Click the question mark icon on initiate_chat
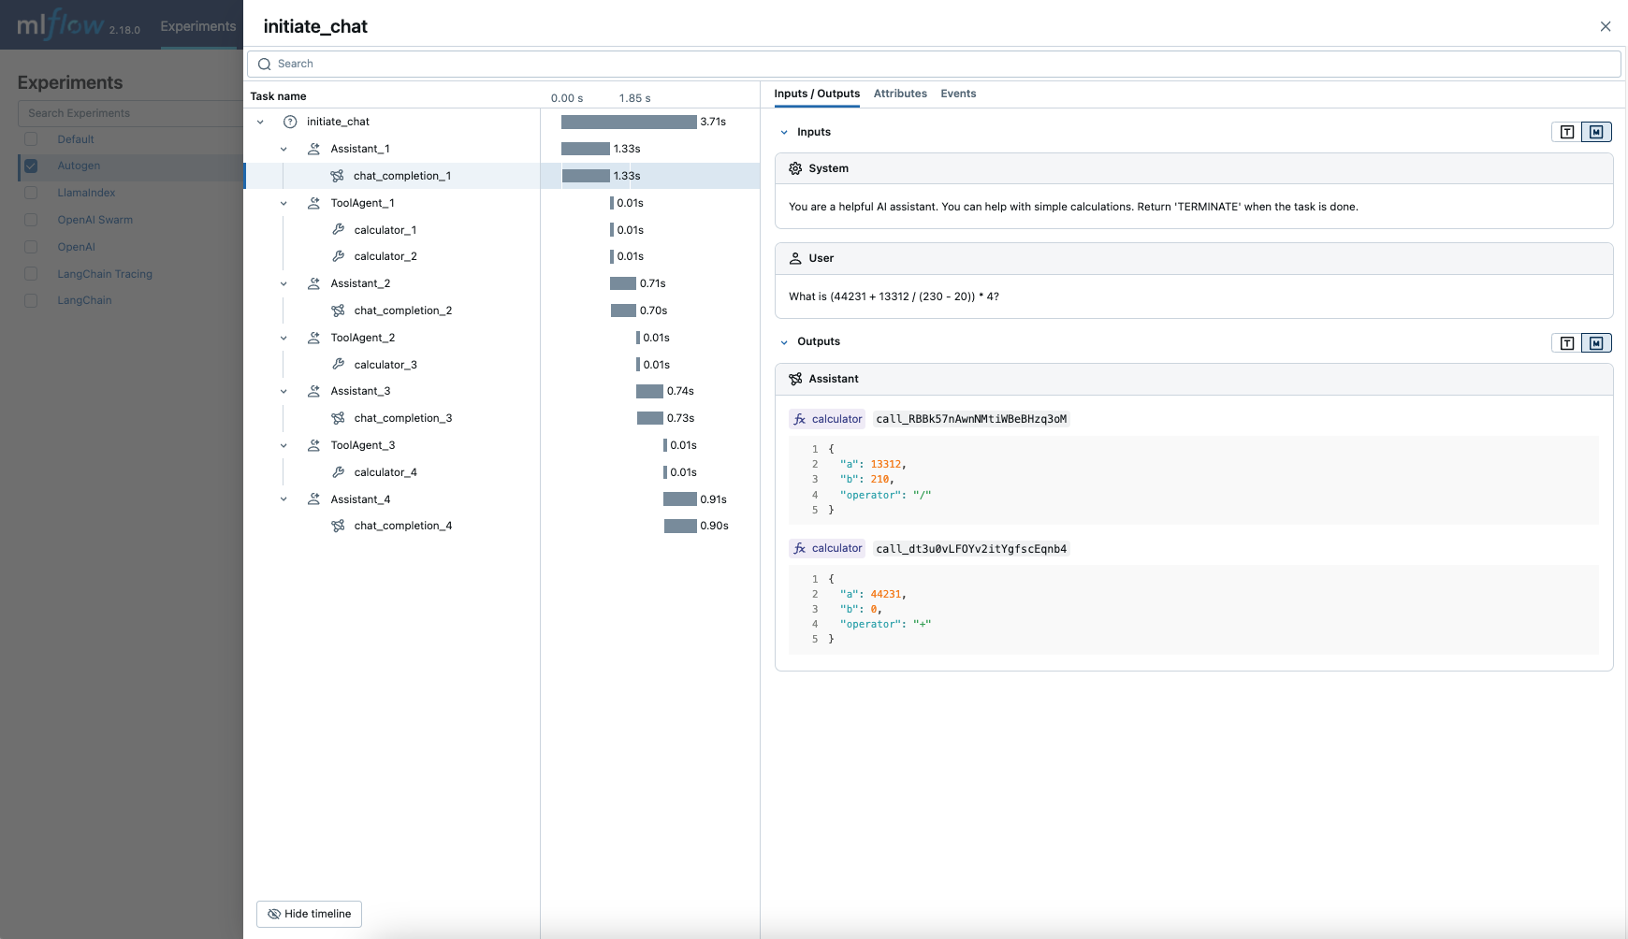 pyautogui.click(x=290, y=122)
